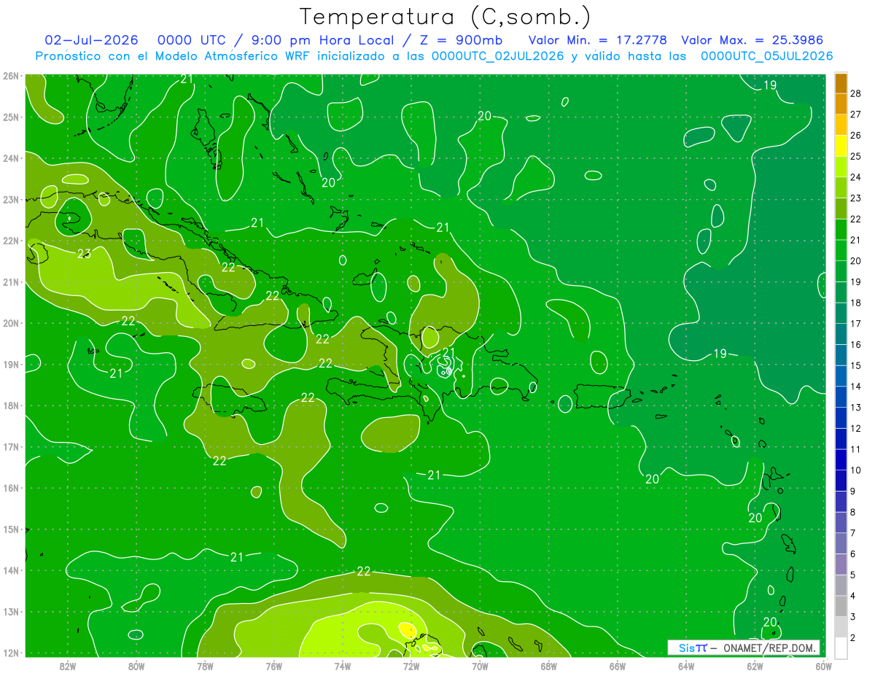Click colorbar legend value 9
Viewport: 875px width, 676px height.
[852, 491]
